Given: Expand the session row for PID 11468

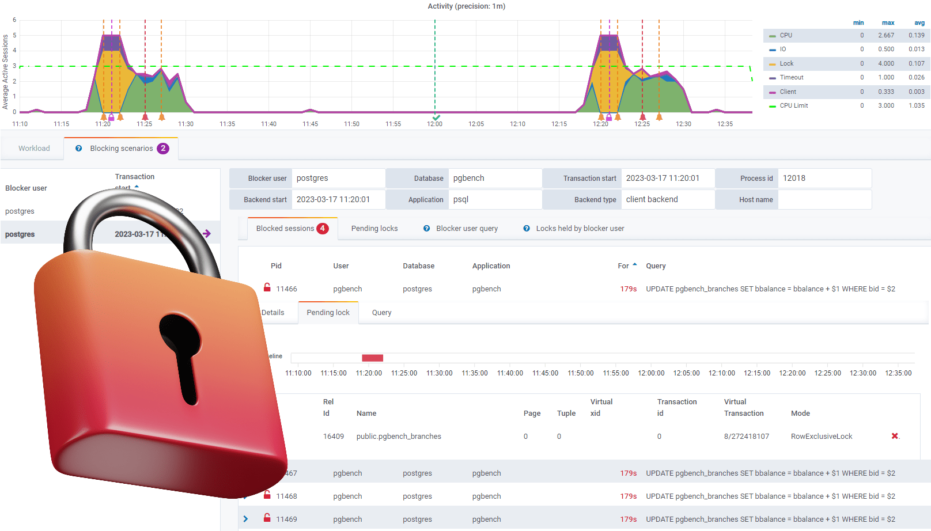Looking at the screenshot, I should click(247, 495).
